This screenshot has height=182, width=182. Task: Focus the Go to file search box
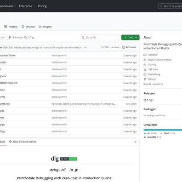(99, 37)
